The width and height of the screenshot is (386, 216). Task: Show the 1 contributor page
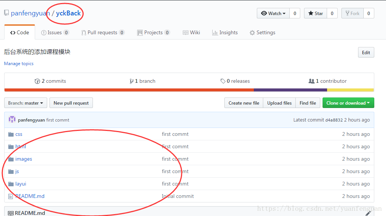pyautogui.click(x=327, y=81)
